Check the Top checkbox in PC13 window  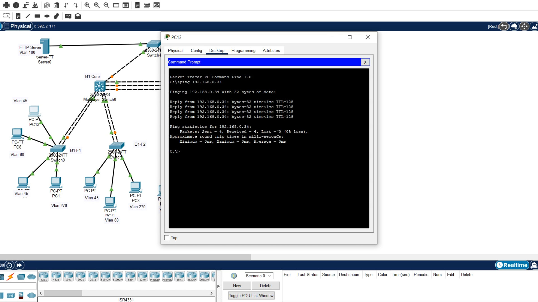click(167, 238)
